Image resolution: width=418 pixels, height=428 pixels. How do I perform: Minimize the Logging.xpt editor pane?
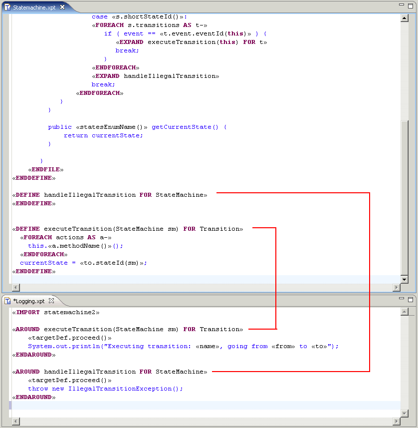click(x=402, y=299)
